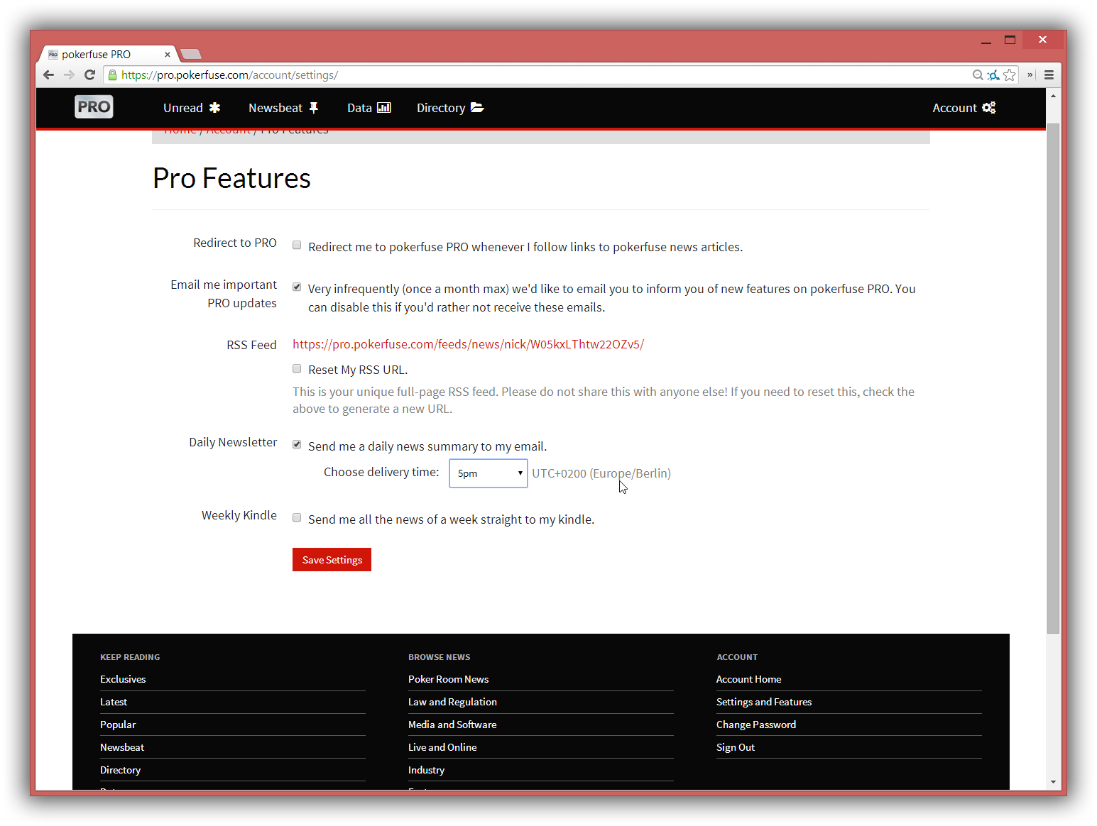Open the Poker Room News link
This screenshot has height=826, width=1097.
[x=448, y=679]
